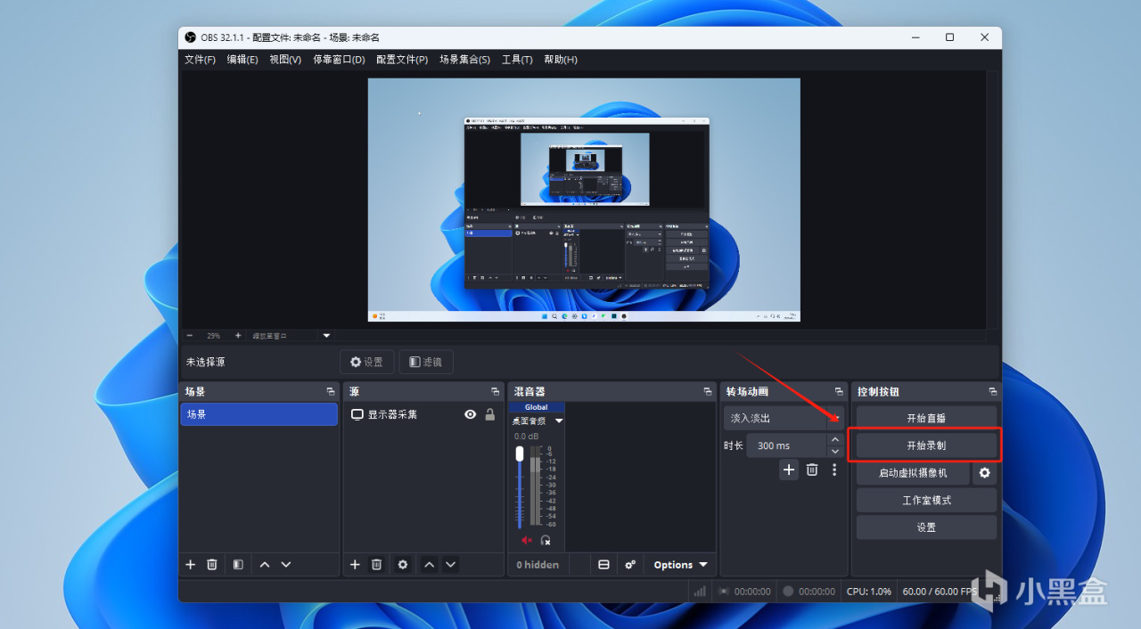Pop out the 混音器 dock with its float icon
Screen dimensions: 1141x629
coord(708,392)
